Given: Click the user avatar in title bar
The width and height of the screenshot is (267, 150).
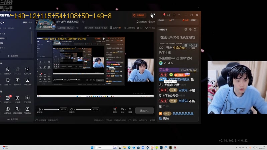Looking at the screenshot, I should point(153,15).
